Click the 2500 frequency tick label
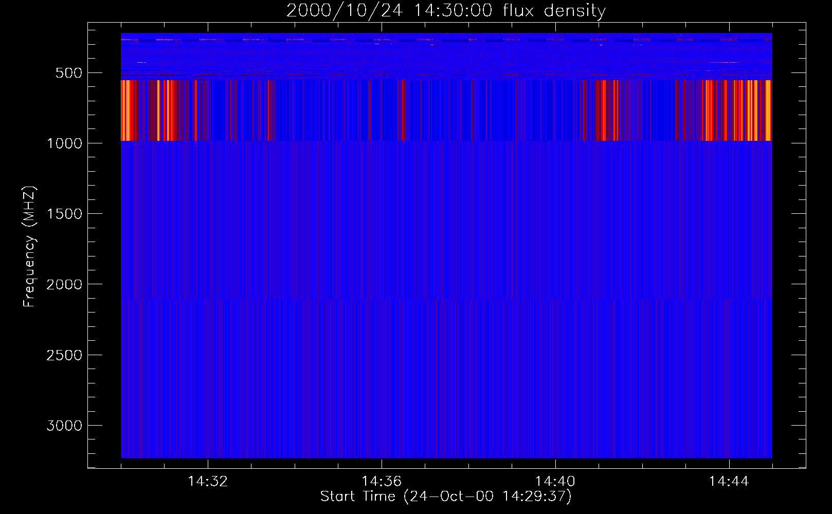Screen dimensions: 832x514 tap(64, 355)
